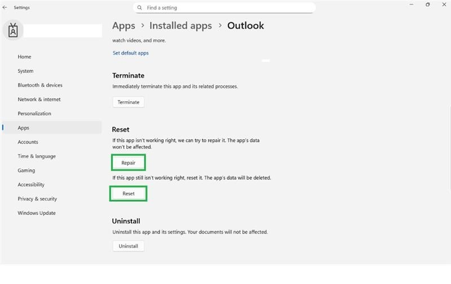Click the Terminate button
Viewport: 451px width, 284px height.
tap(129, 102)
